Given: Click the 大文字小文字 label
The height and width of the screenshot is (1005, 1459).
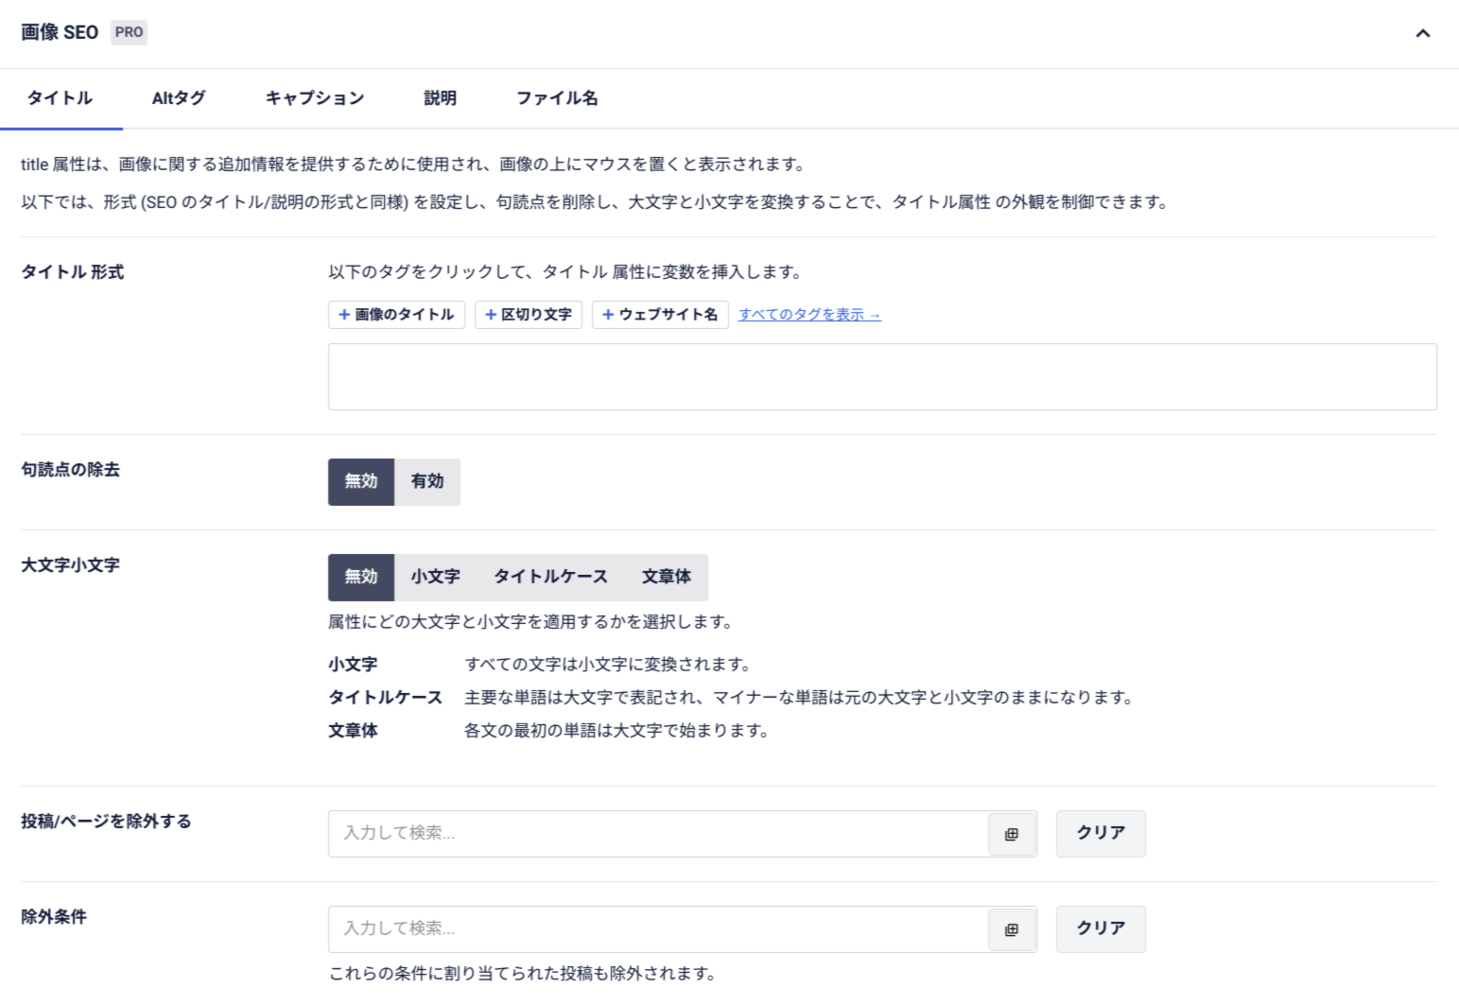Looking at the screenshot, I should tap(70, 565).
